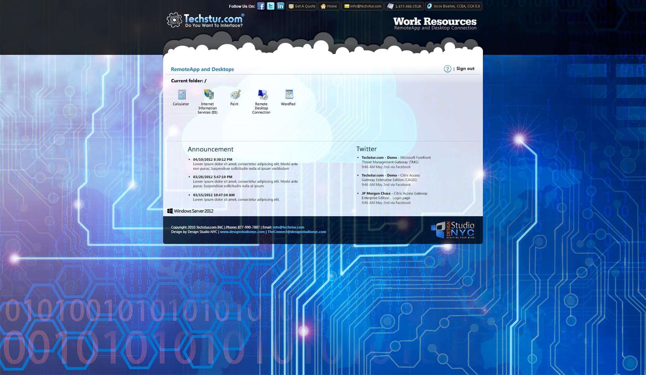
Task: Click the info@techstur.com header button
Action: tap(362, 6)
